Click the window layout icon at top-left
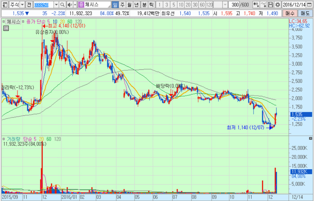 tap(4, 4)
